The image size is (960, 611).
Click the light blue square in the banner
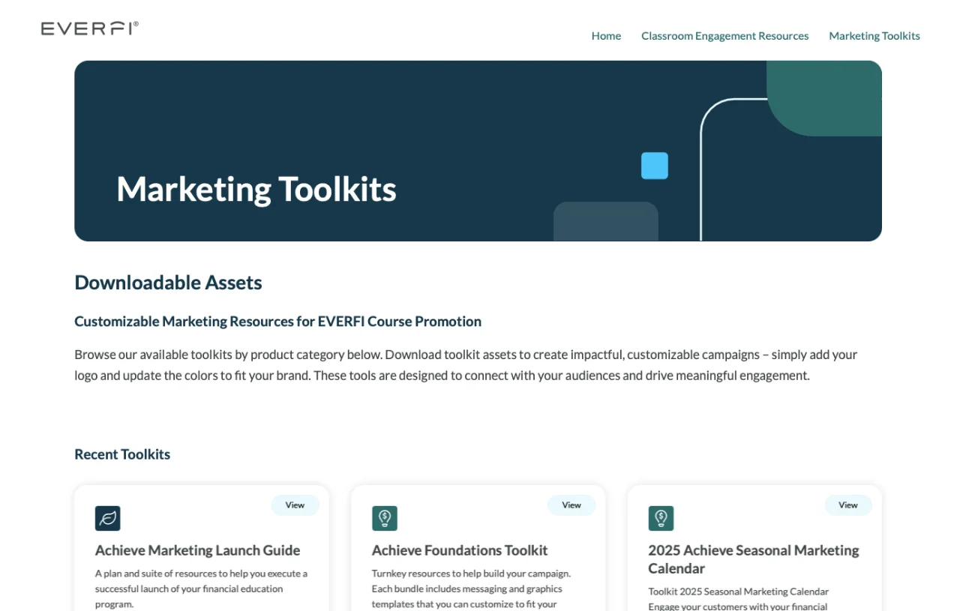coord(654,166)
